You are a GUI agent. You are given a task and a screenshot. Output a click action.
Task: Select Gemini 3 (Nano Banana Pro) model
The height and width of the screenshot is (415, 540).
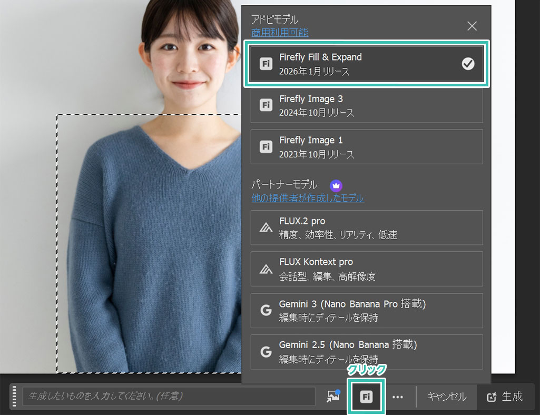click(366, 310)
